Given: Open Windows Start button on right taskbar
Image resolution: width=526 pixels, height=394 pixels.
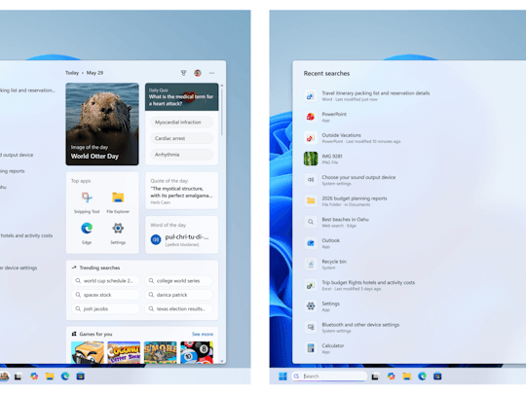Looking at the screenshot, I should click(282, 376).
